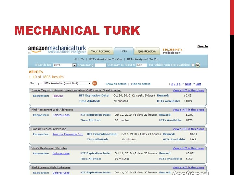Open Verify Restaurant Websites title

click(49, 148)
